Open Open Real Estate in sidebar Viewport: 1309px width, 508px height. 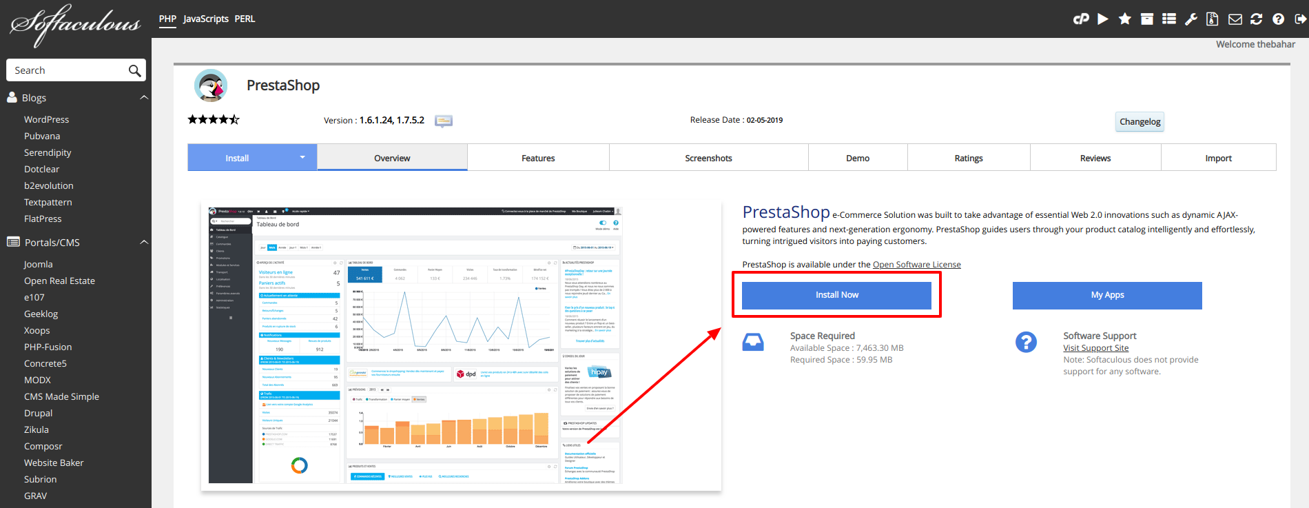[x=59, y=281]
